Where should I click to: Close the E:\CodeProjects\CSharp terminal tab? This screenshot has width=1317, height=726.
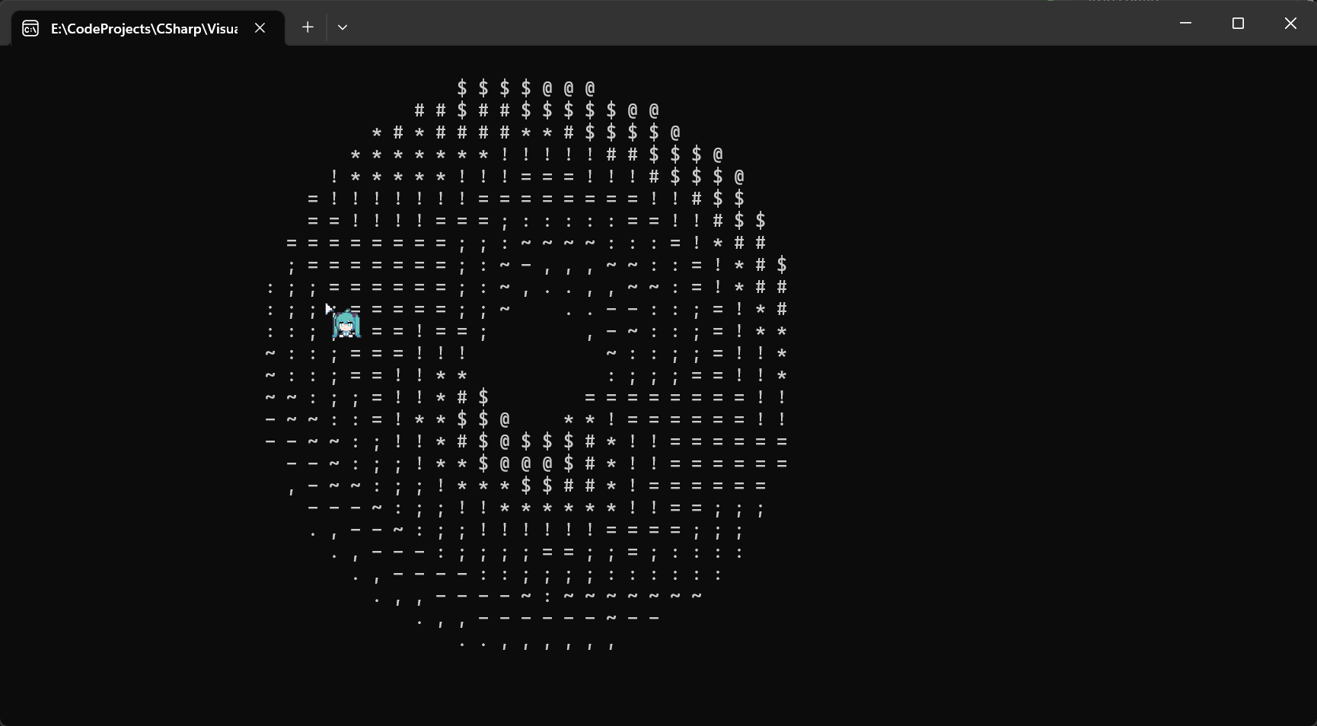(260, 28)
